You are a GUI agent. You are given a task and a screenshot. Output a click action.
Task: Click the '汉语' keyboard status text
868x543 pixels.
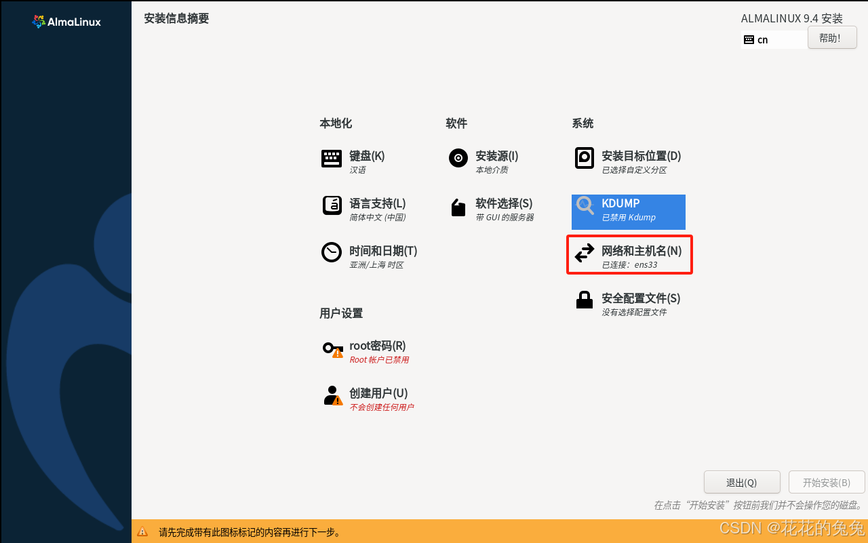(357, 170)
